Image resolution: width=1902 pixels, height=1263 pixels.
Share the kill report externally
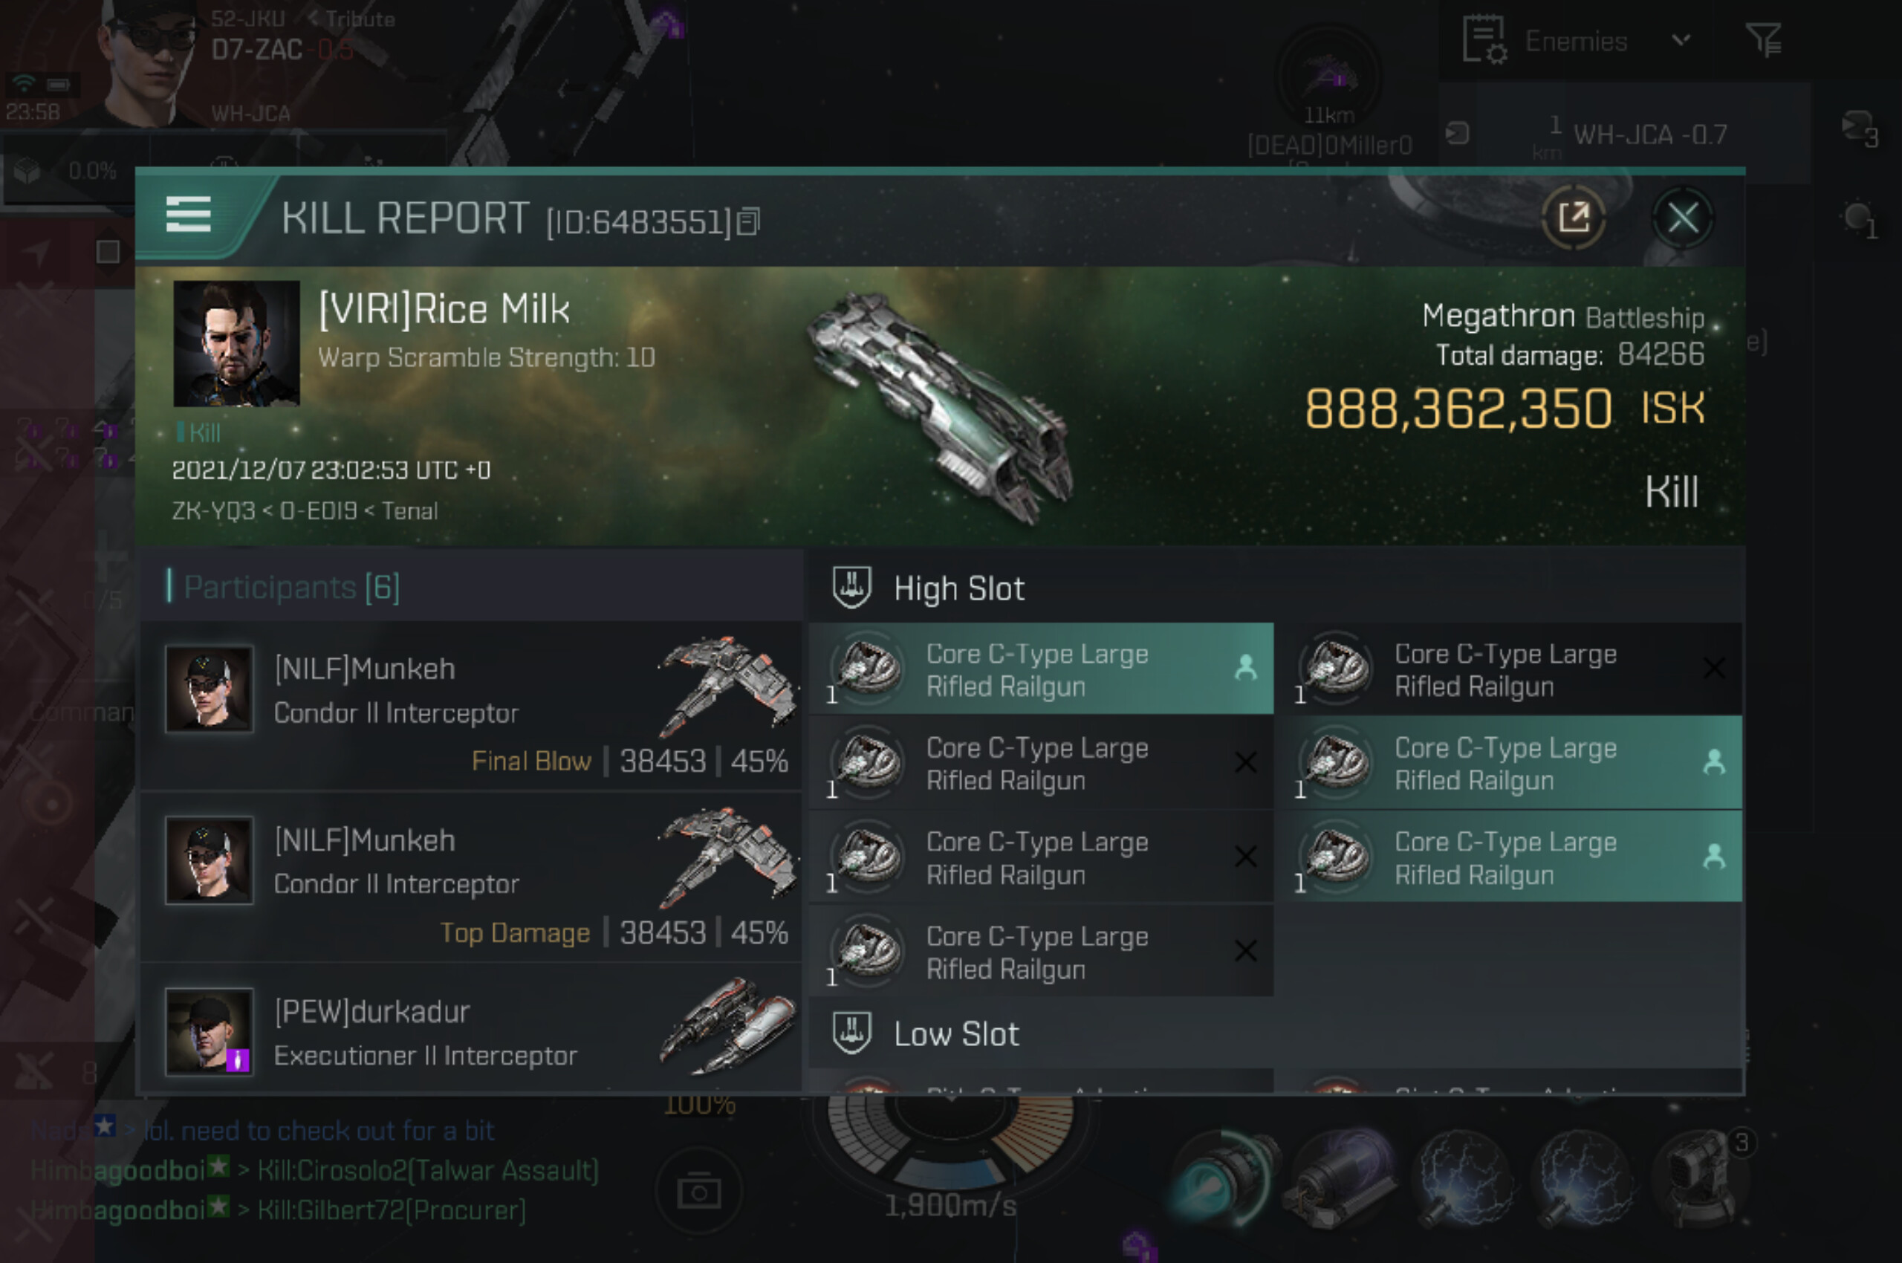(x=1573, y=218)
